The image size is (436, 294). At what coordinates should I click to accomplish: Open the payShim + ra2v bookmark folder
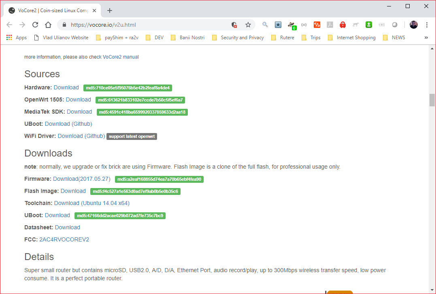pyautogui.click(x=117, y=38)
